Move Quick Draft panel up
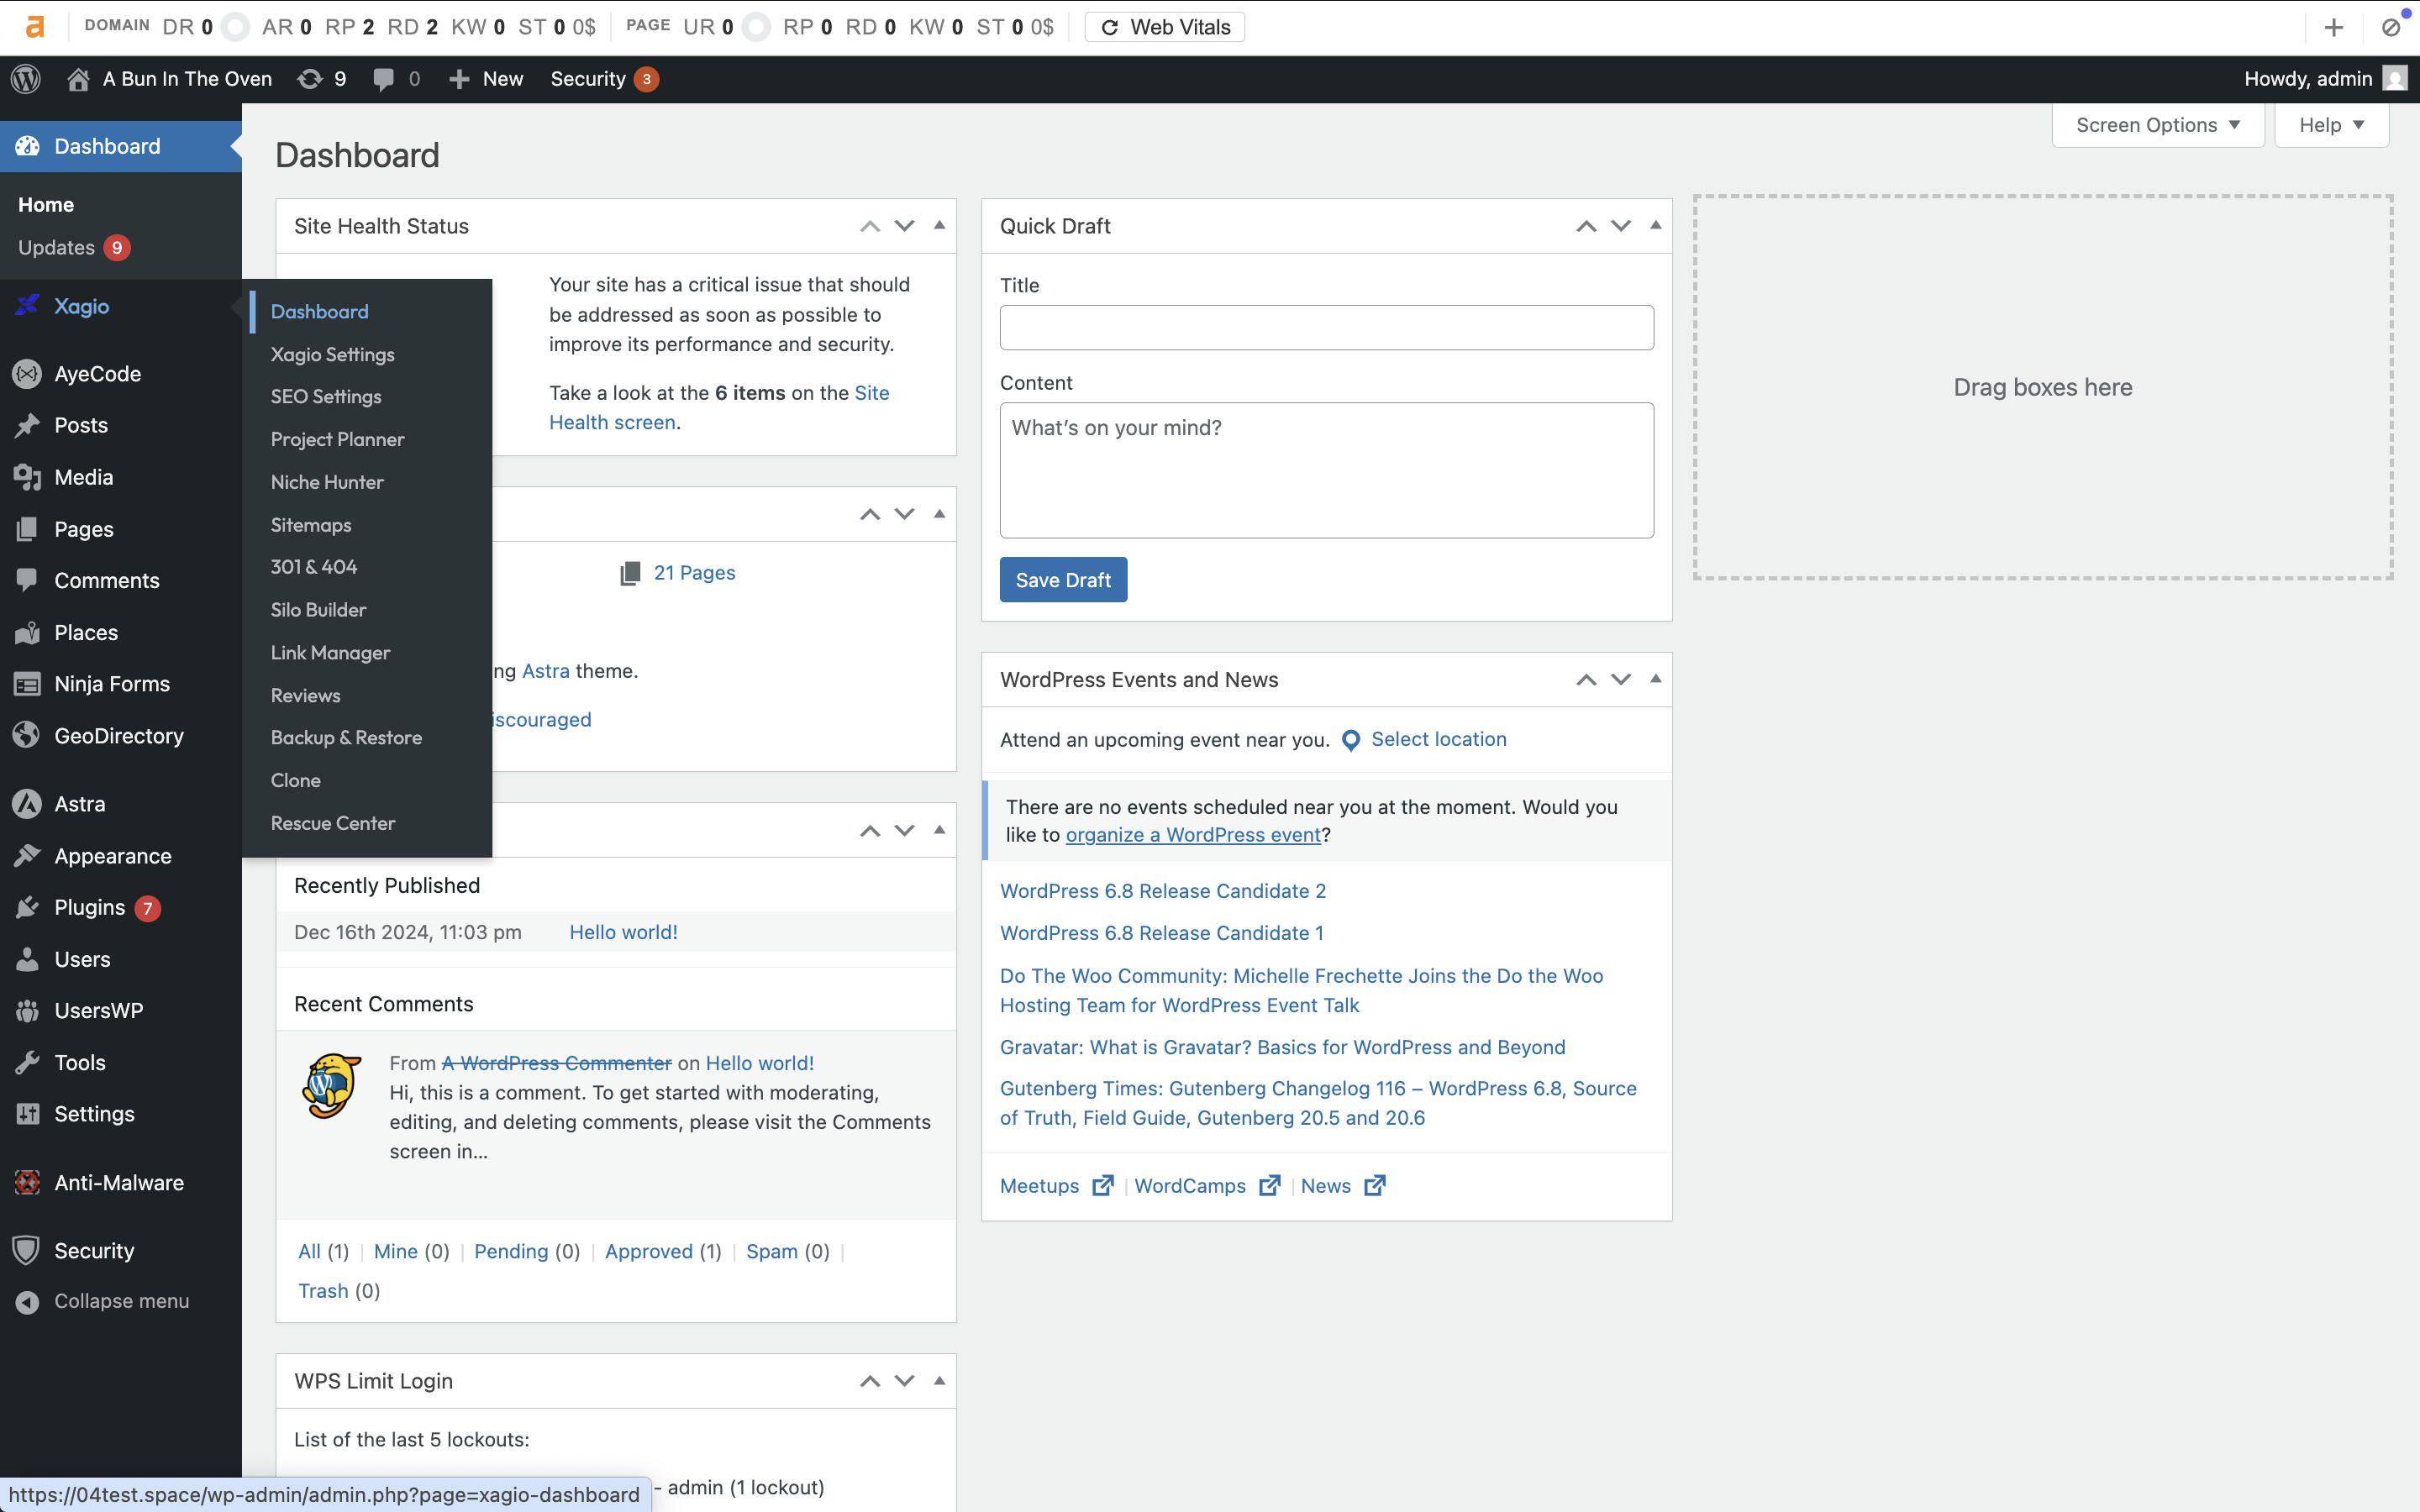This screenshot has width=2420, height=1512. 1586,226
